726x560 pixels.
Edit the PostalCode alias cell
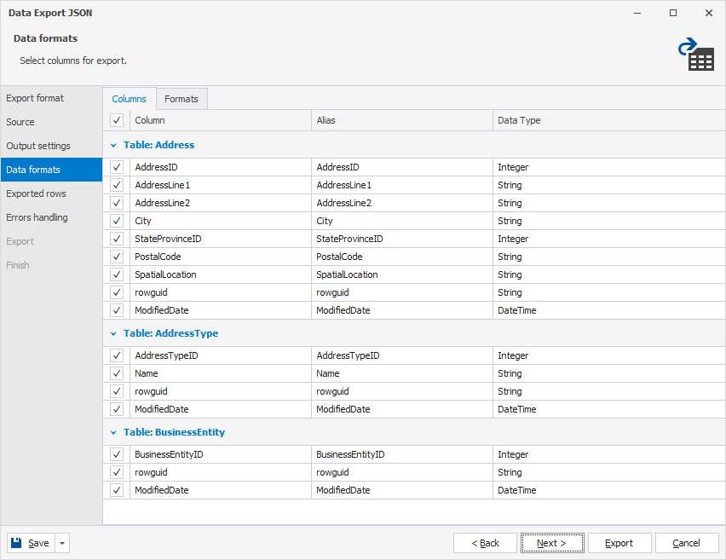coord(402,257)
